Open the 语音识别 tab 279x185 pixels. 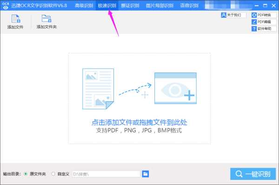(x=189, y=6)
